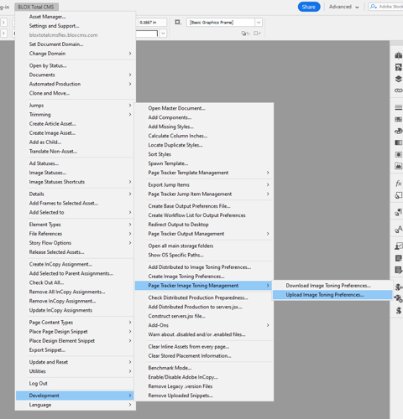Open the Swatches panel grid icon
This screenshot has height=419, width=403.
398,119
